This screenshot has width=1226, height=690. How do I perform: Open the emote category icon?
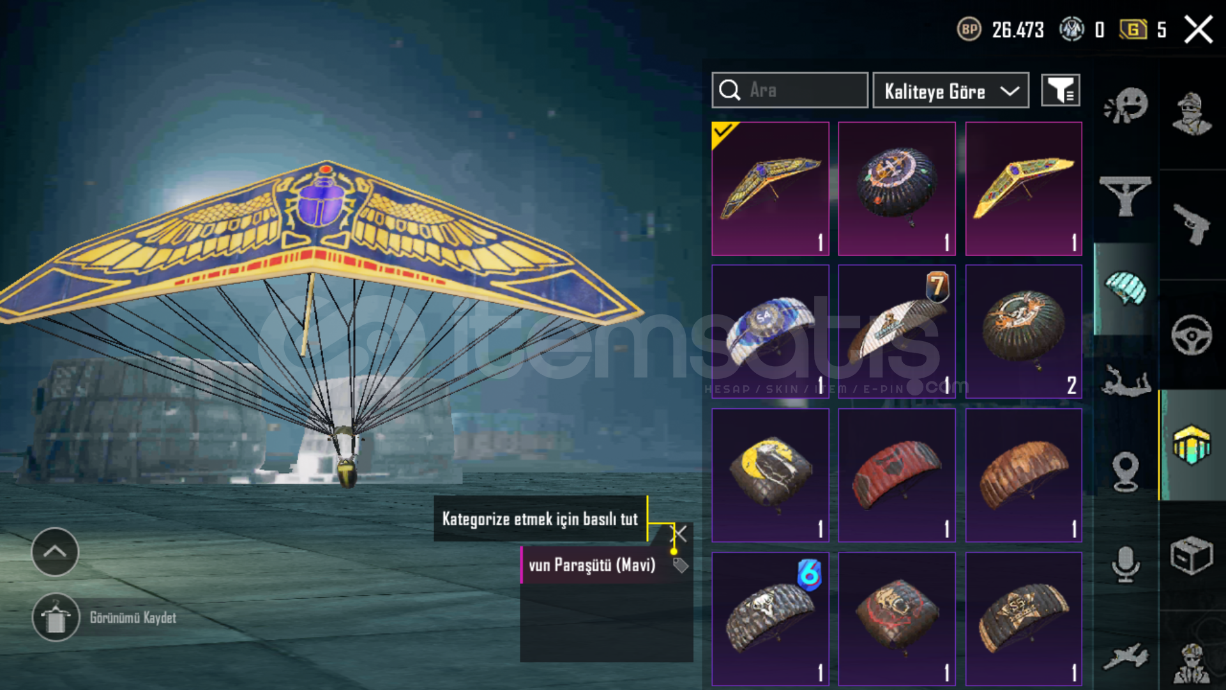point(1126,105)
